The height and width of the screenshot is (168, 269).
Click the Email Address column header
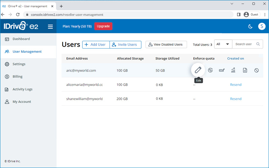77,58
